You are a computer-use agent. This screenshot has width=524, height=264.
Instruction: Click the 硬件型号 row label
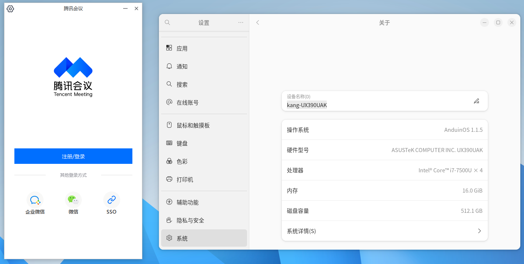coord(298,150)
